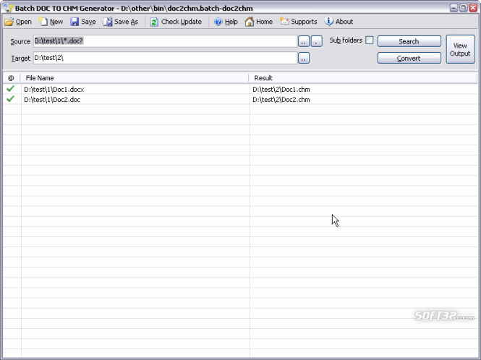Select Check Update label in toolbar
This screenshot has height=360, width=481.
click(182, 22)
